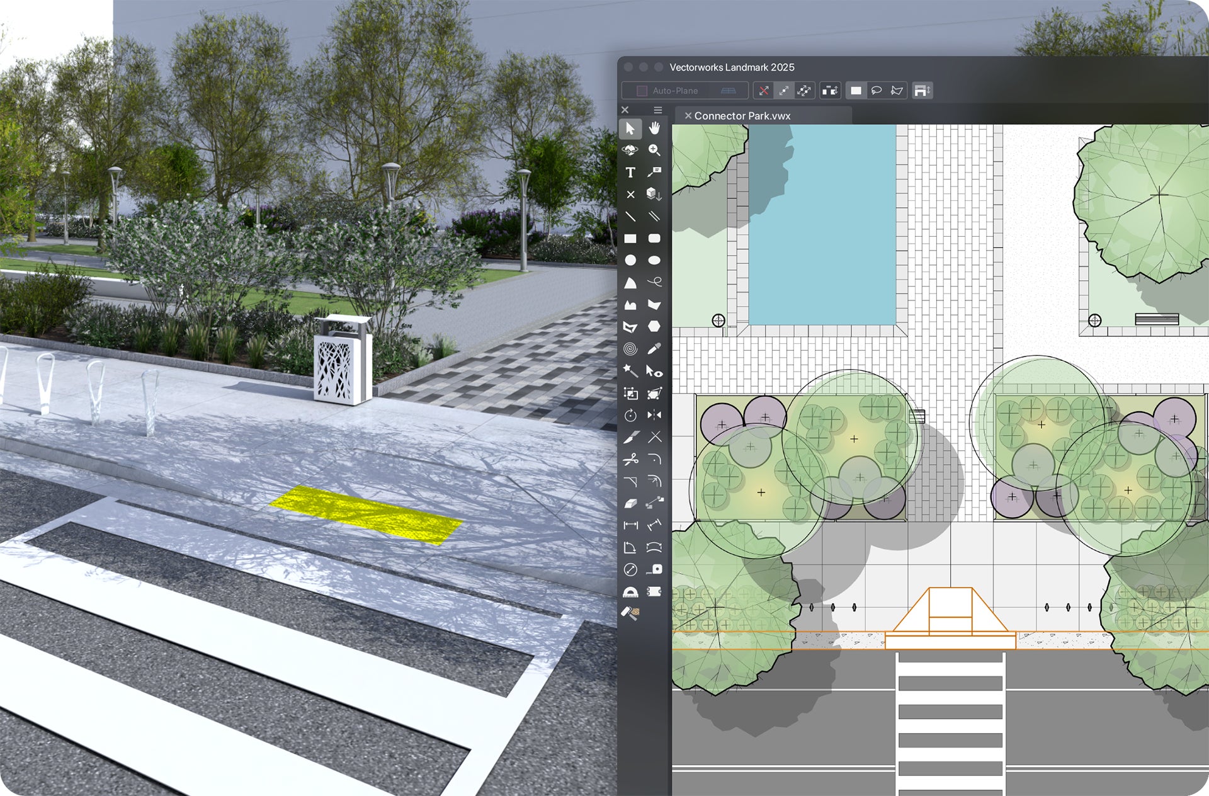Toggle disabled interactive scaling mode

[763, 91]
